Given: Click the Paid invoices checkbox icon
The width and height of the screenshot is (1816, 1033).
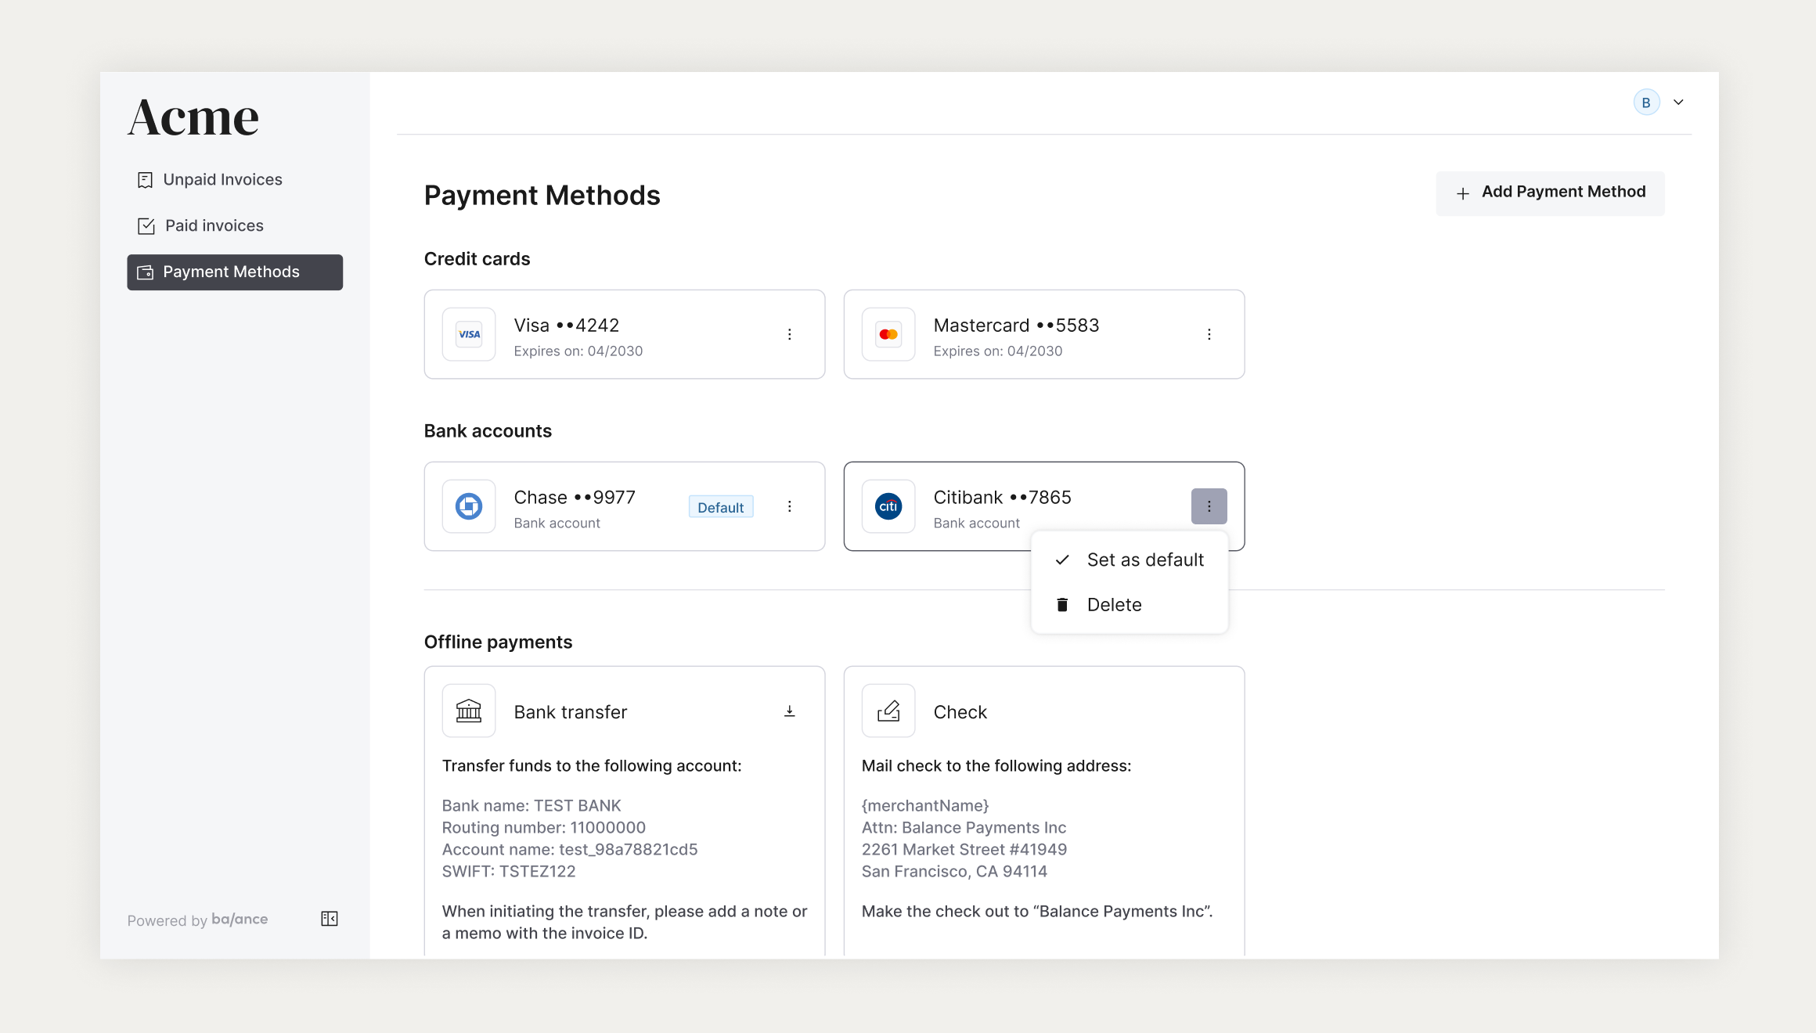Looking at the screenshot, I should click(x=146, y=226).
